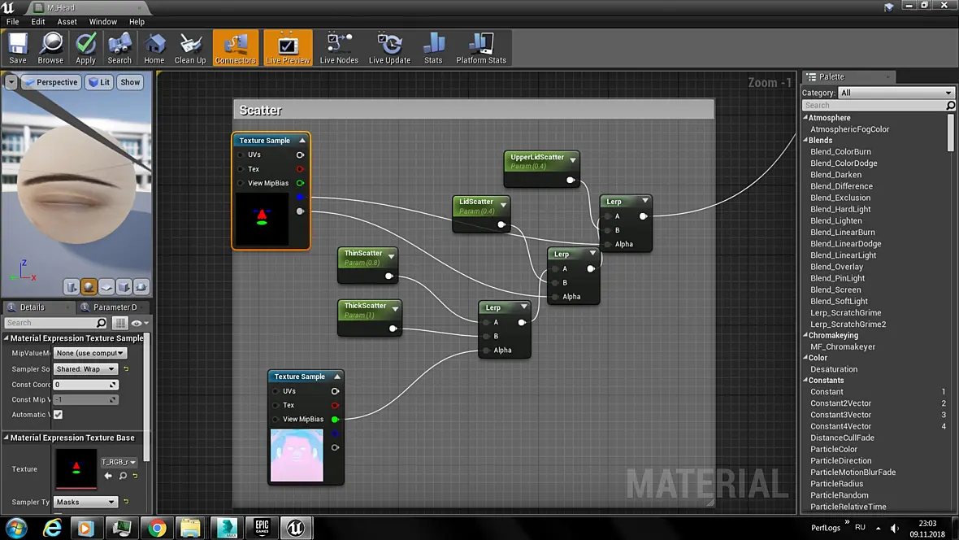The height and width of the screenshot is (540, 959).
Task: Click the viewport Show button
Action: (130, 82)
